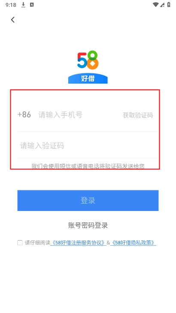This screenshot has width=176, height=313.
Task: Tap the Wi-Fi signal icon
Action: (155, 5)
